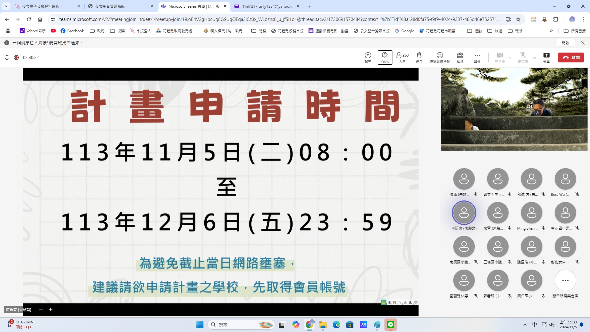Unmute the microphone
Image resolution: width=590 pixels, height=332 pixels.
click(523, 57)
